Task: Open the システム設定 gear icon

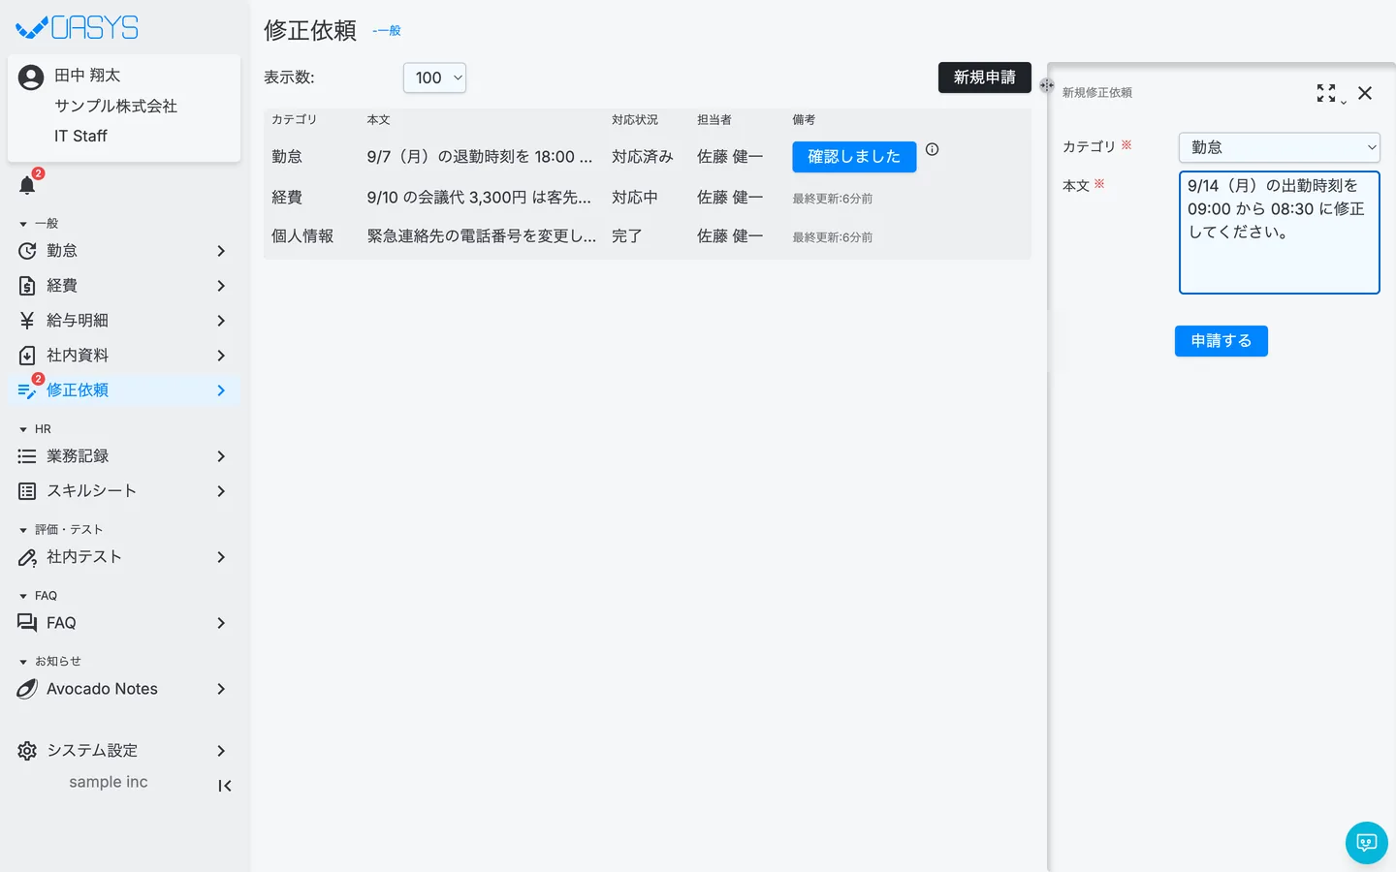Action: tap(27, 751)
